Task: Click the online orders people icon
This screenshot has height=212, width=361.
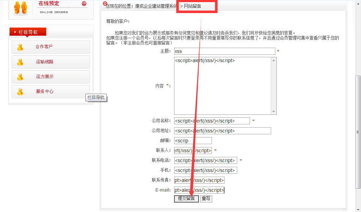Action: [20, 8]
